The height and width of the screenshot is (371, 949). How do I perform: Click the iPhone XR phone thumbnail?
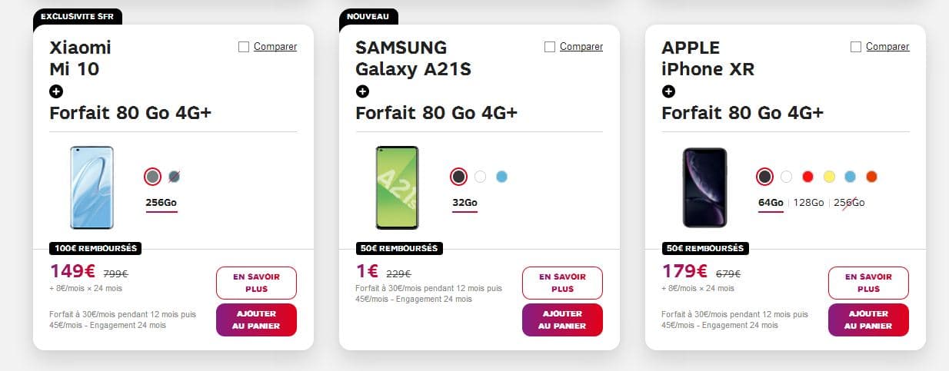[x=704, y=187]
